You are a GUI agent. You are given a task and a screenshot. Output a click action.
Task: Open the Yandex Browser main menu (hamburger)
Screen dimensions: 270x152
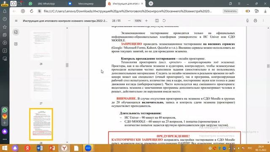(x=239, y=4)
